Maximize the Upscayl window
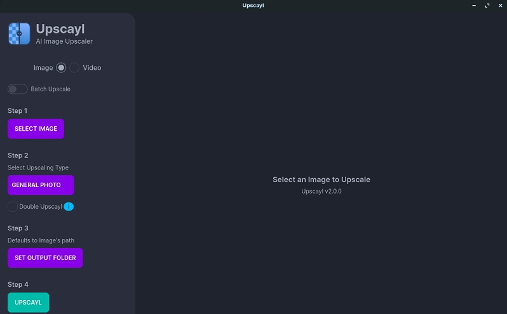 [487, 6]
